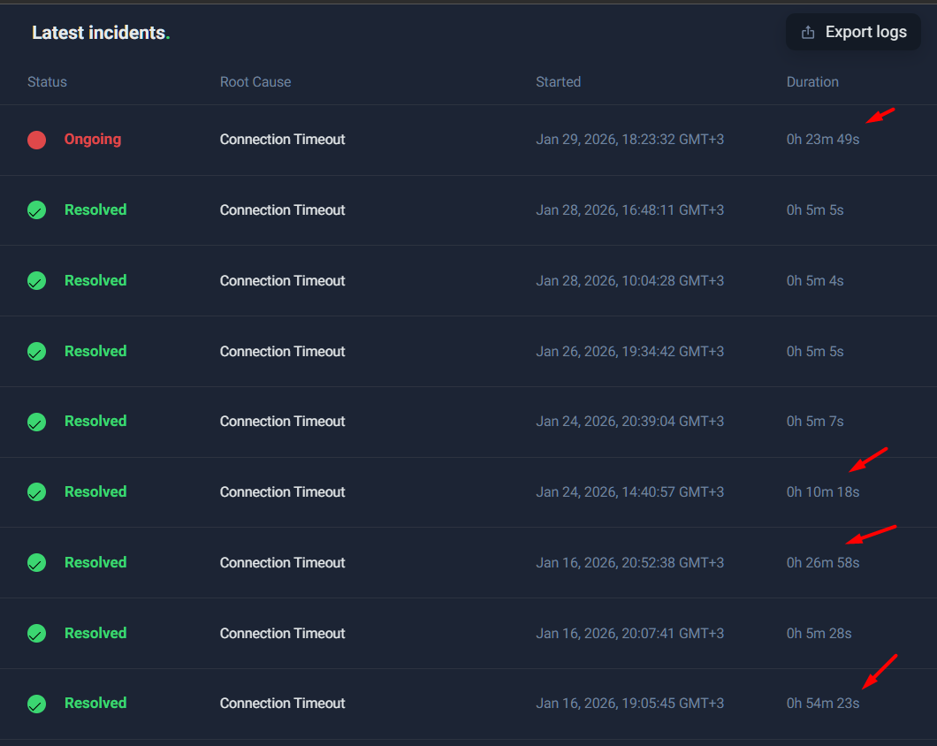Click the 0h 54m 23s duration value
This screenshot has width=937, height=746.
[x=823, y=704]
